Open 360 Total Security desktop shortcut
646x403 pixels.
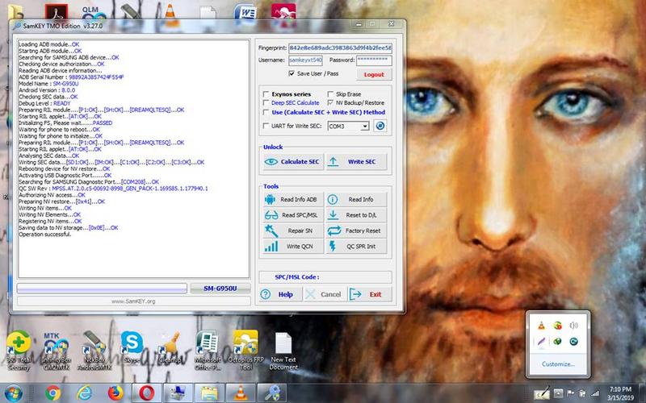18,351
